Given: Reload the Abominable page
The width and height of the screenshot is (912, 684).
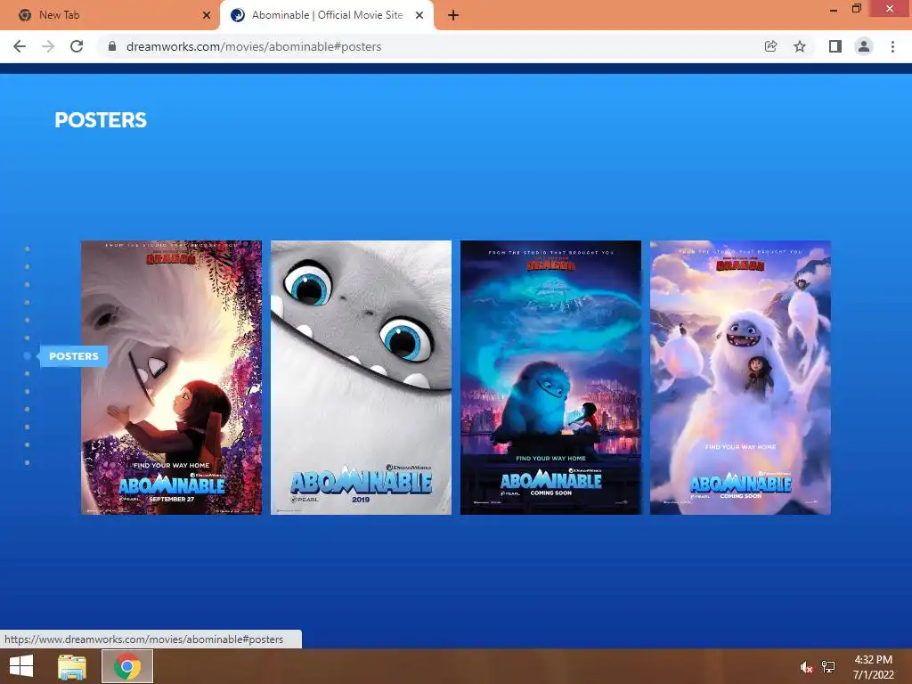Looking at the screenshot, I should click(77, 46).
